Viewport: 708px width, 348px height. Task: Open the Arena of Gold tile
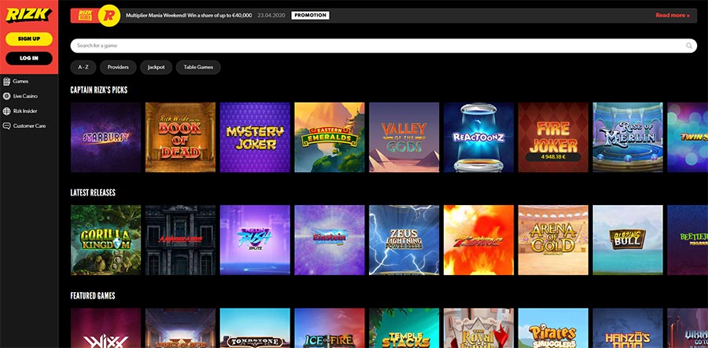[553, 240]
